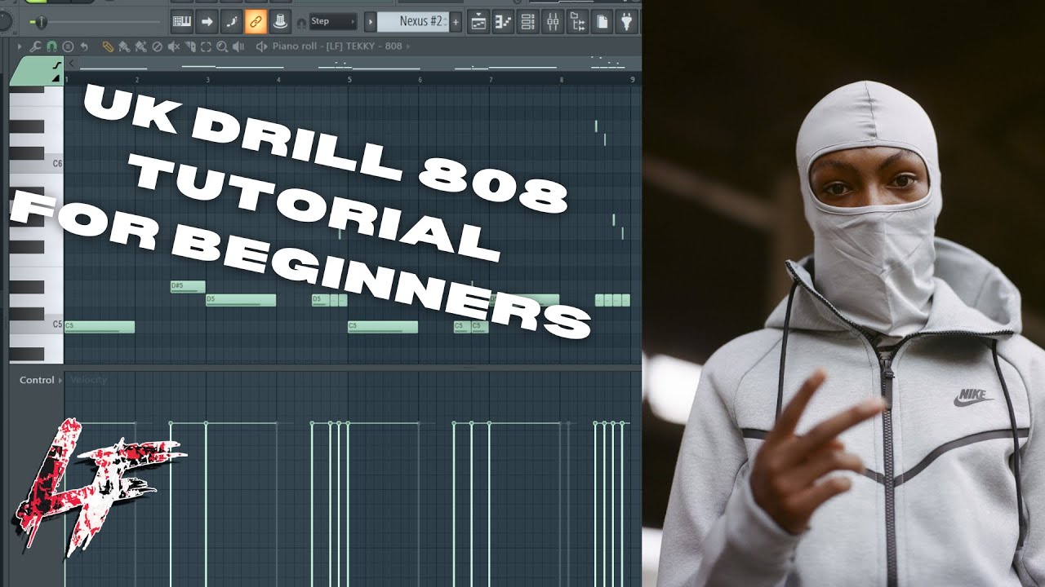Open the Playlist window icon

[x=478, y=22]
